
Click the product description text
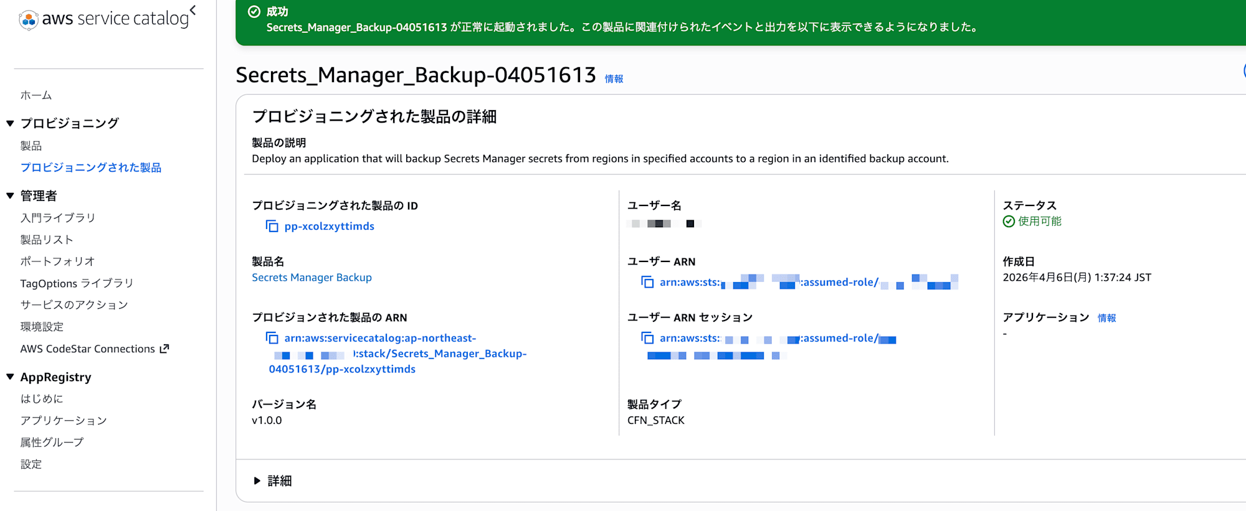pyautogui.click(x=600, y=159)
